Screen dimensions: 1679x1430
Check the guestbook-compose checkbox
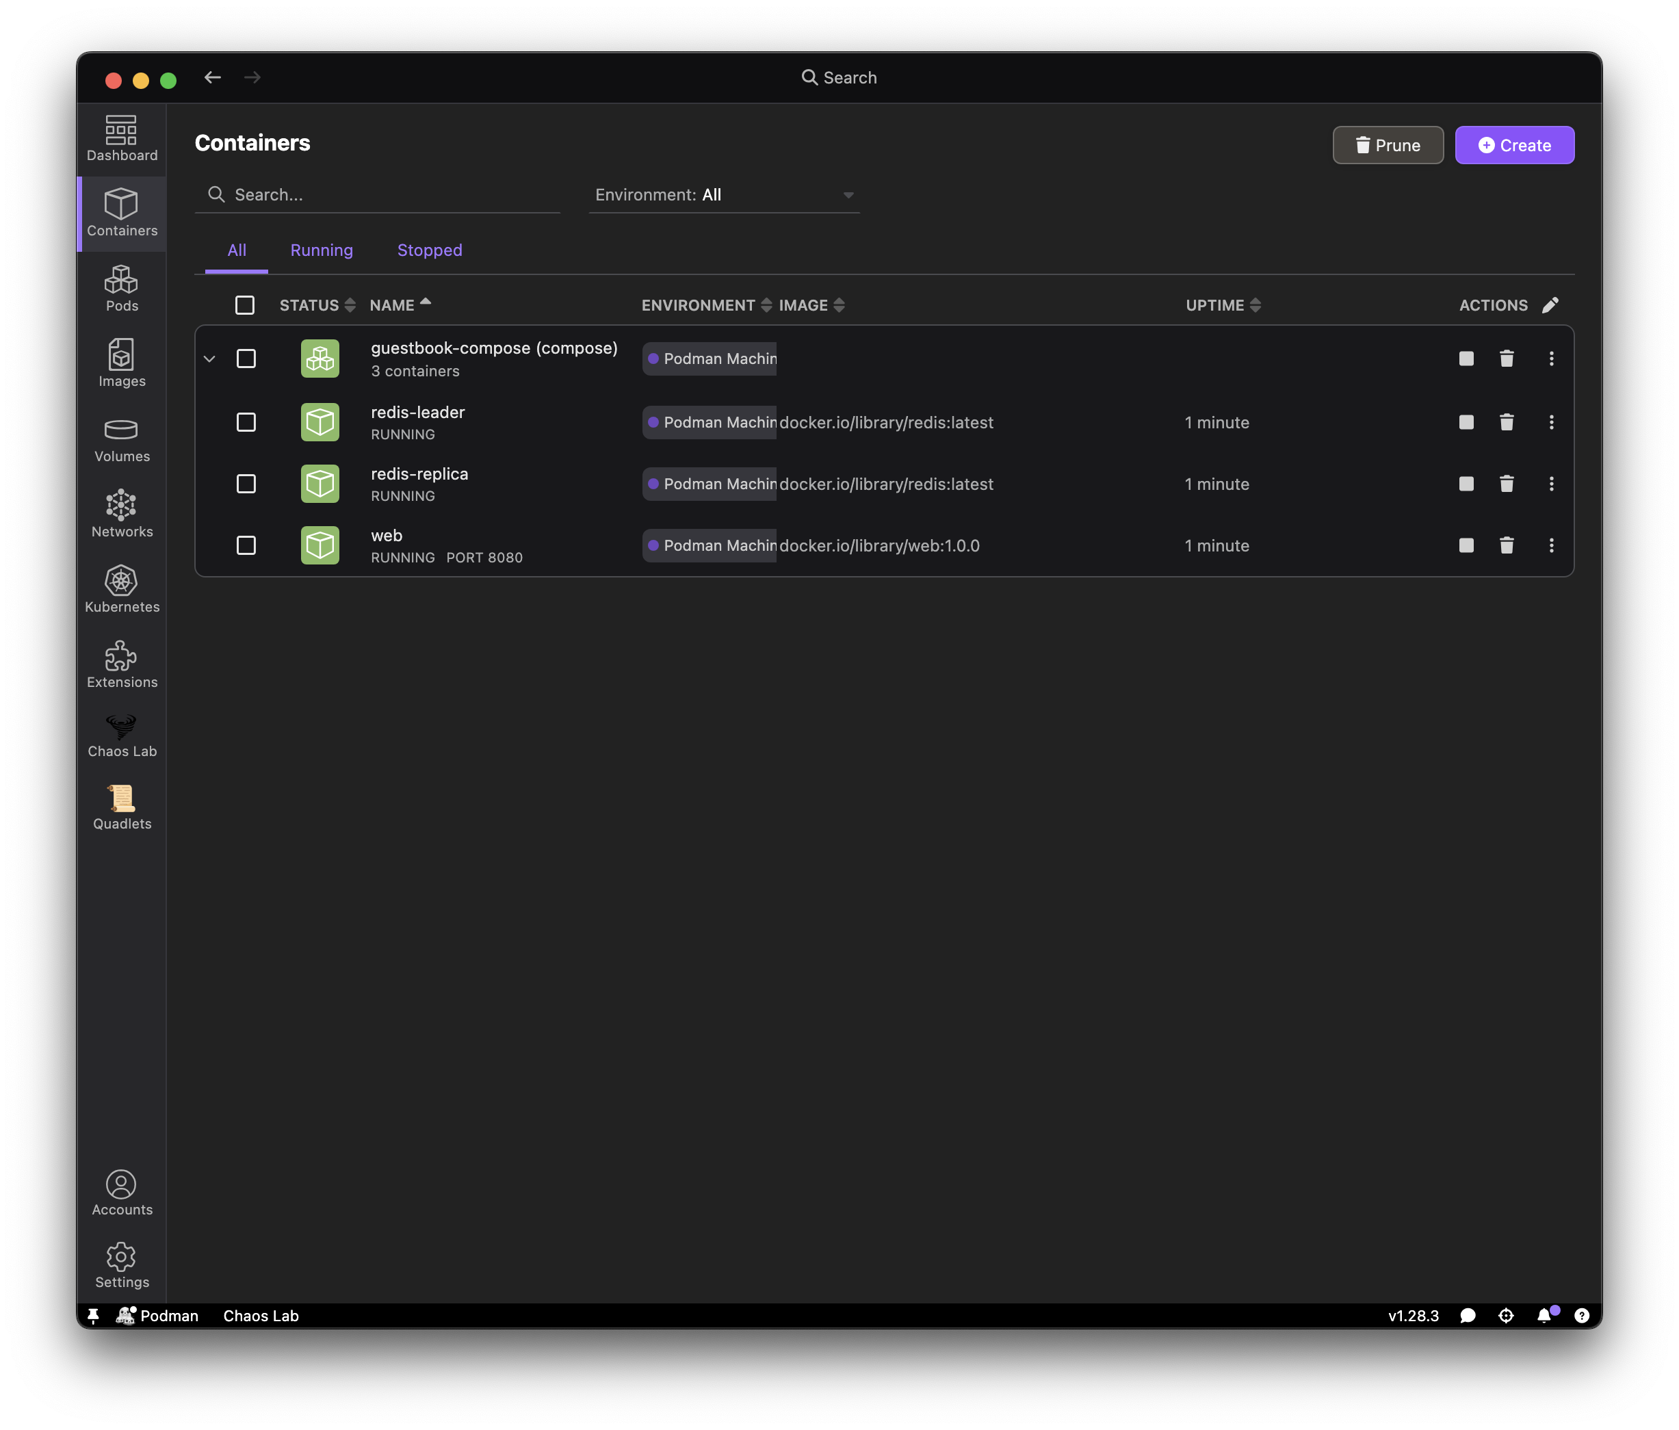point(246,358)
